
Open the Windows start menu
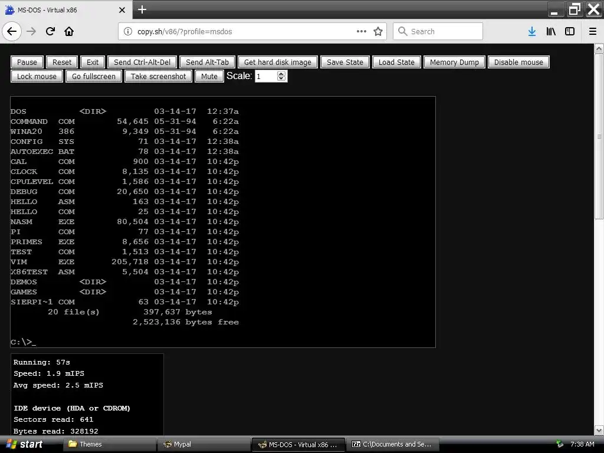(x=24, y=444)
